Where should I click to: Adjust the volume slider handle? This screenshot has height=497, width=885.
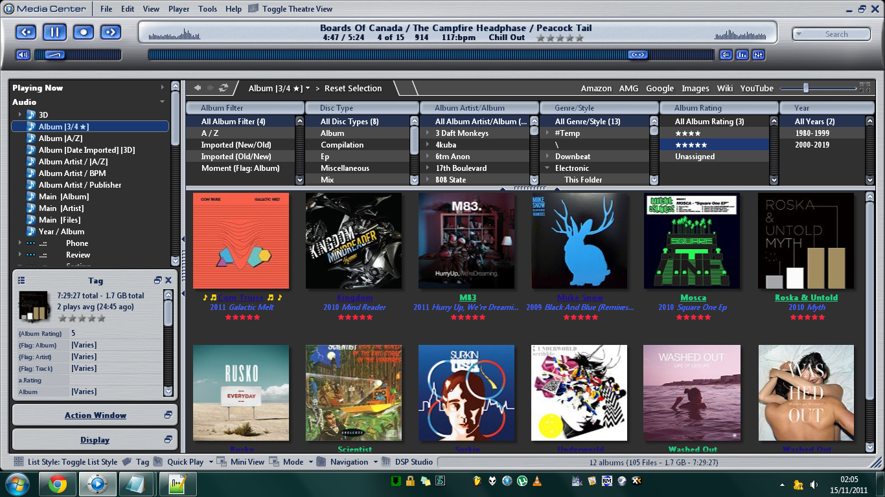[55, 55]
